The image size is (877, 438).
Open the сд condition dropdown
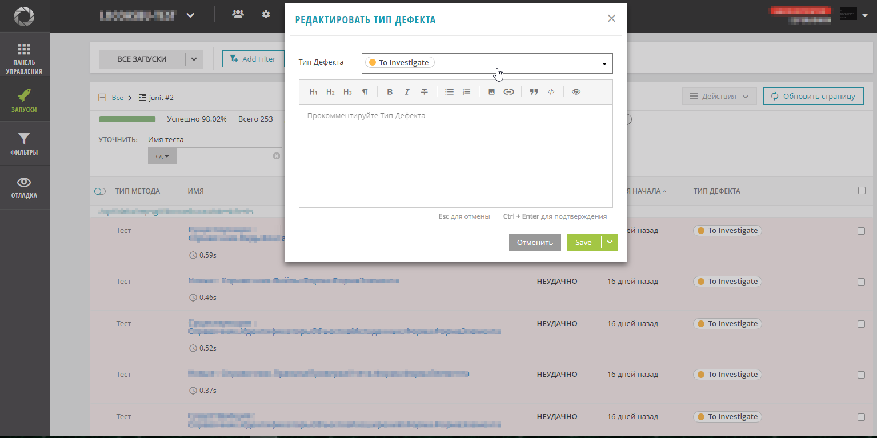(162, 156)
